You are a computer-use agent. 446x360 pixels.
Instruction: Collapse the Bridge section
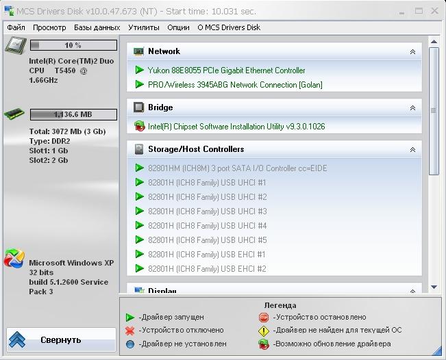(x=412, y=108)
